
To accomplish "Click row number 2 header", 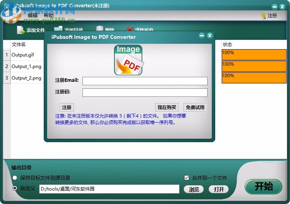I will click(x=7, y=66).
